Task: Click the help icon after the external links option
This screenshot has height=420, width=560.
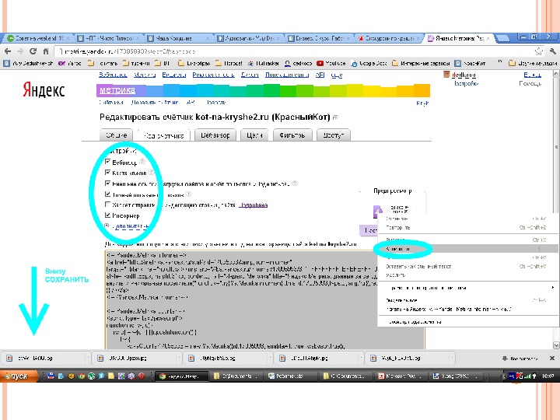Action: [x=295, y=184]
